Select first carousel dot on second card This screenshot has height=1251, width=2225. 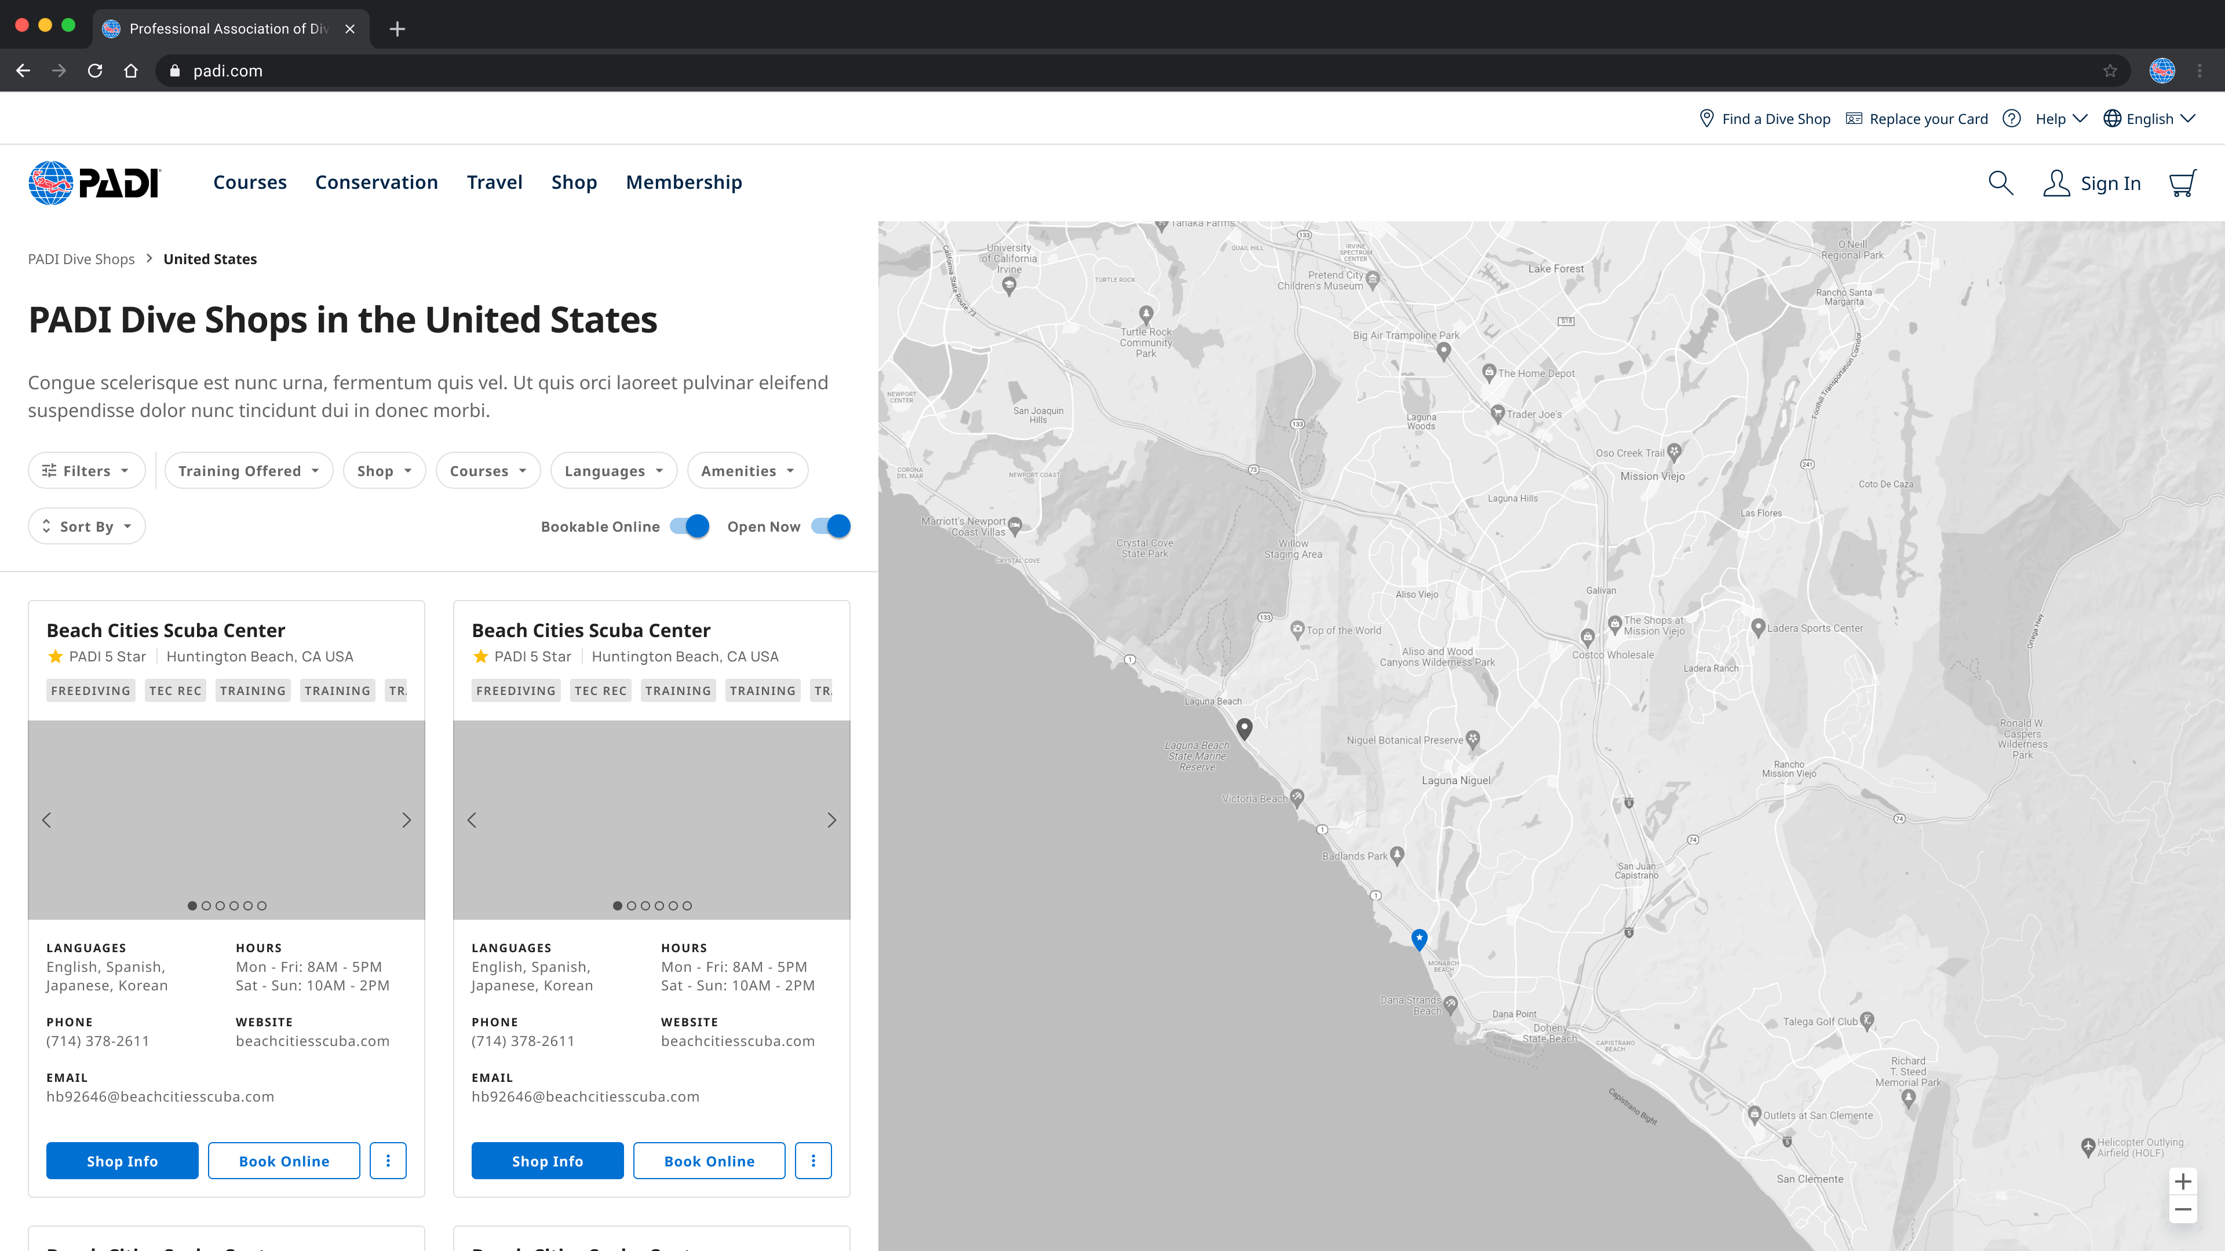pos(617,906)
